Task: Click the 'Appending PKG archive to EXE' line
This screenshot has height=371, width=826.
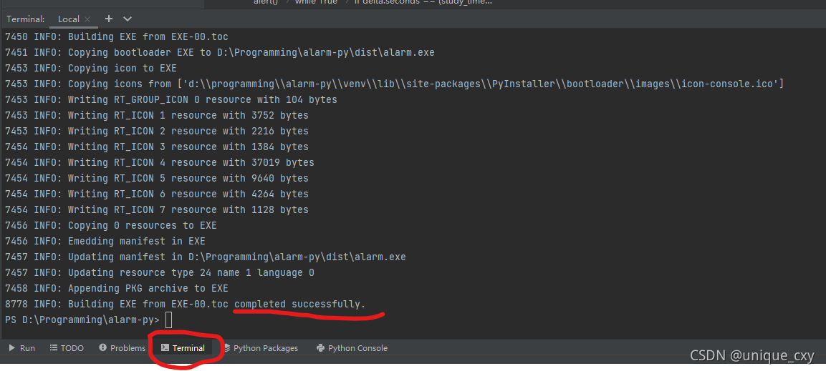Action: point(117,289)
